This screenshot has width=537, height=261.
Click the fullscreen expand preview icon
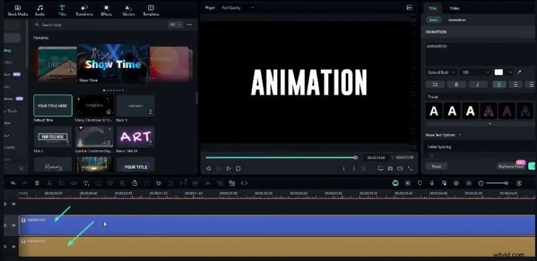coord(410,168)
